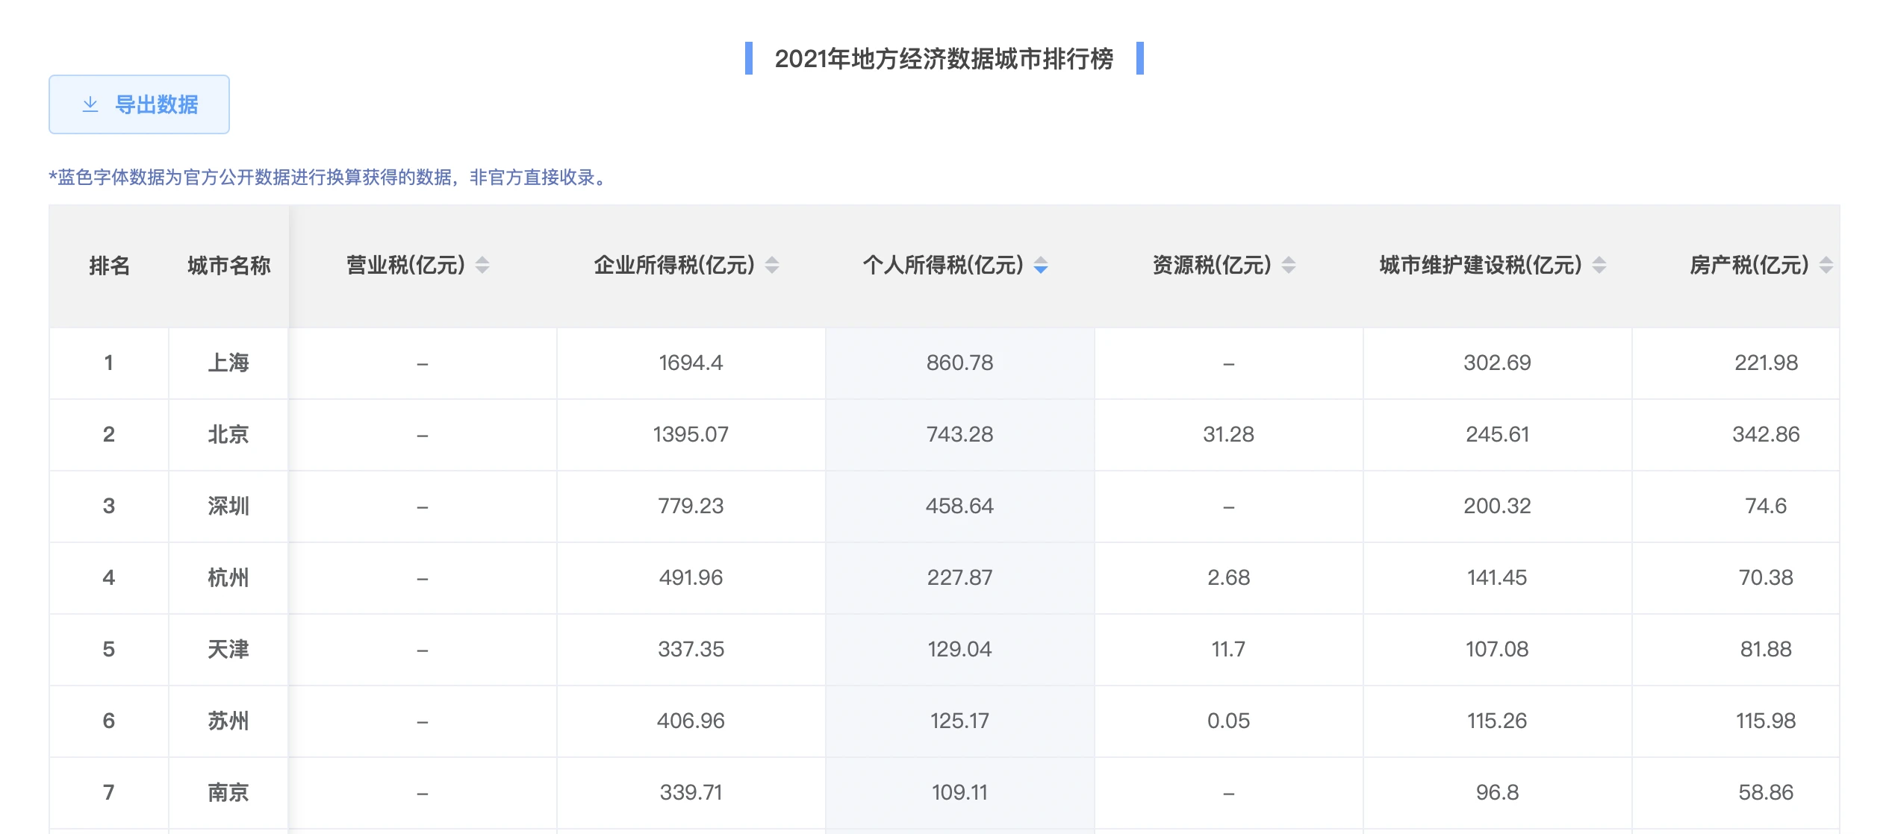Sort by 城市维护建设税 column arrows
Screen dimensions: 1889x834
tap(1599, 265)
